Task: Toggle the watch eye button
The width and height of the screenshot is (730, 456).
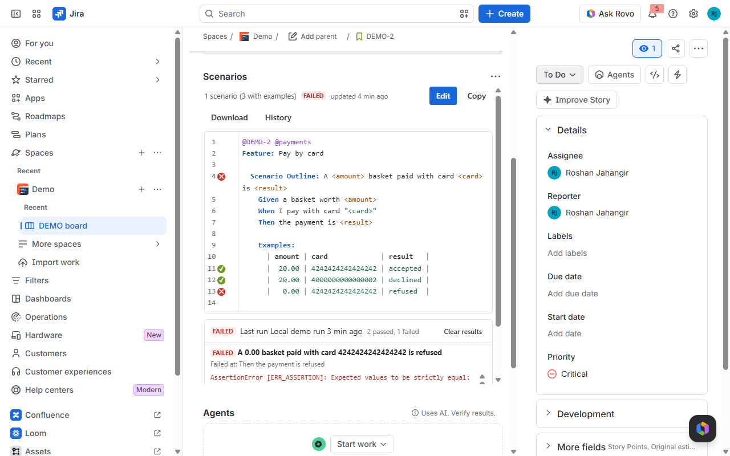Action: 647,48
